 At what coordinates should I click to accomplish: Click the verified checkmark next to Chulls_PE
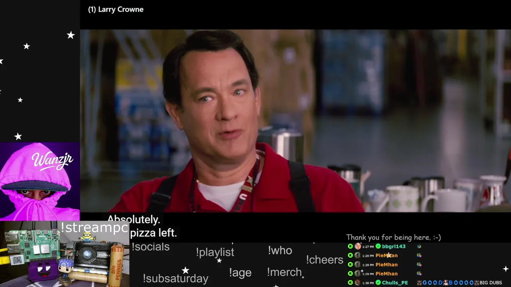tap(378, 283)
